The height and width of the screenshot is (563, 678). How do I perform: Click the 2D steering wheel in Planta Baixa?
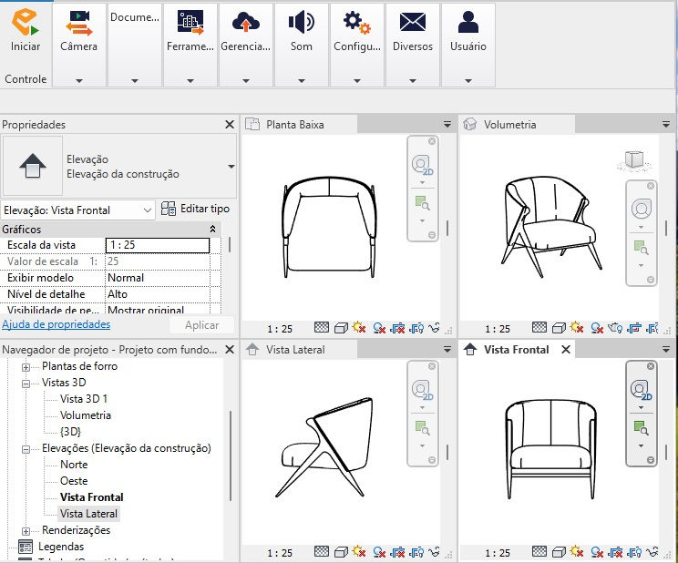click(422, 165)
